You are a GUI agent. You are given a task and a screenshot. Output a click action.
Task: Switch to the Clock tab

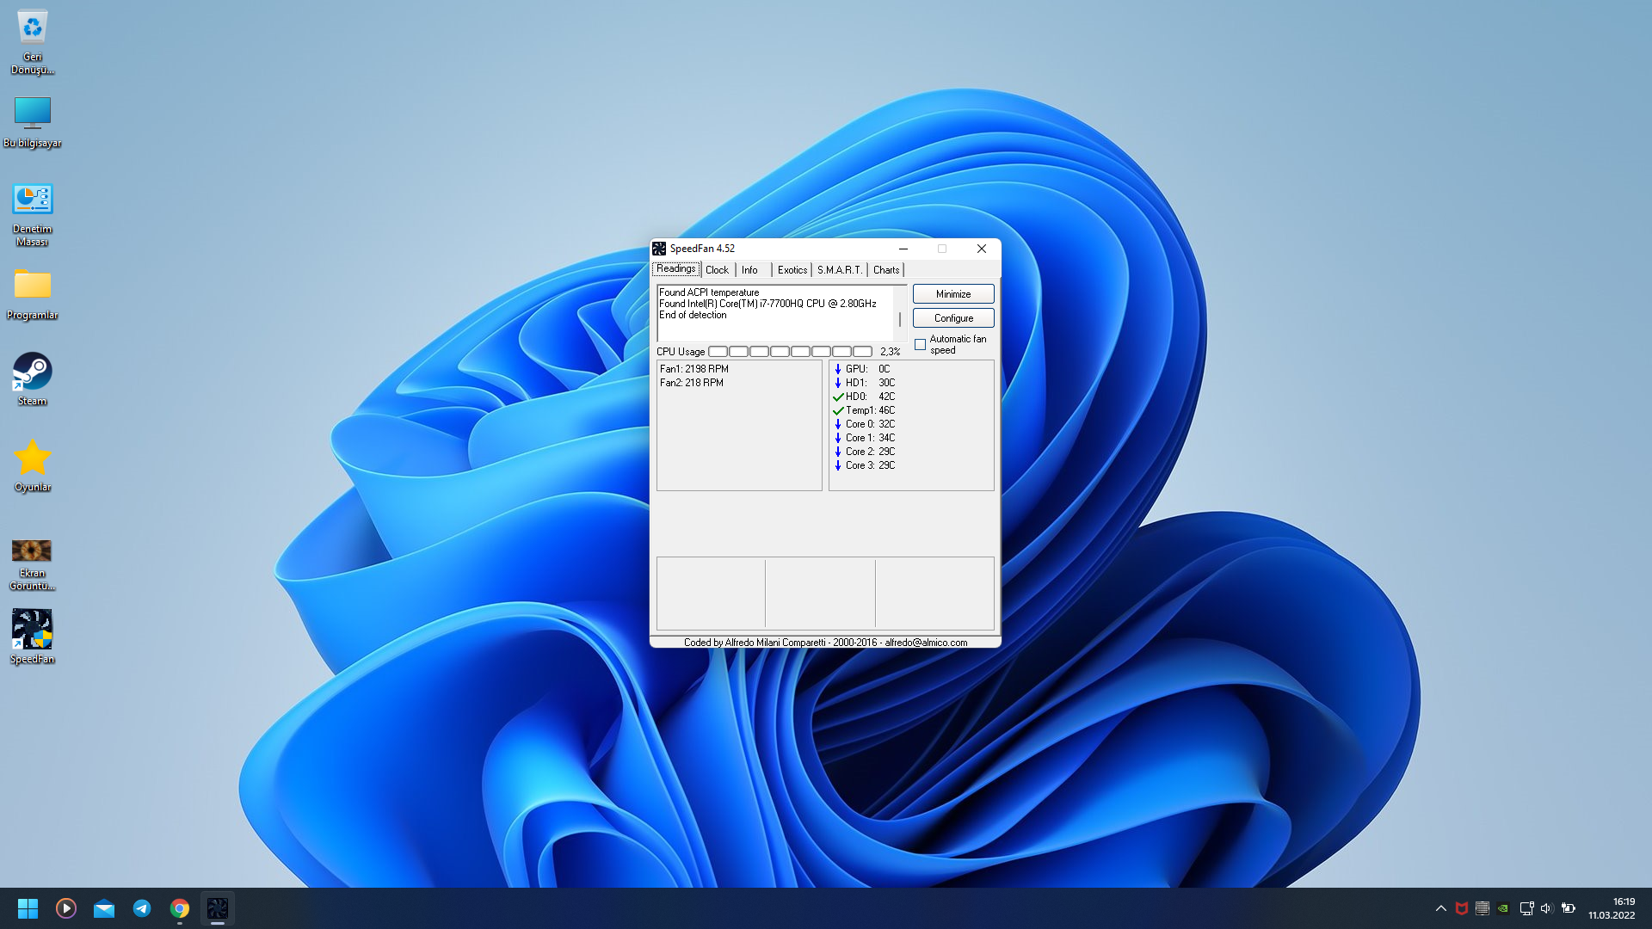point(717,270)
